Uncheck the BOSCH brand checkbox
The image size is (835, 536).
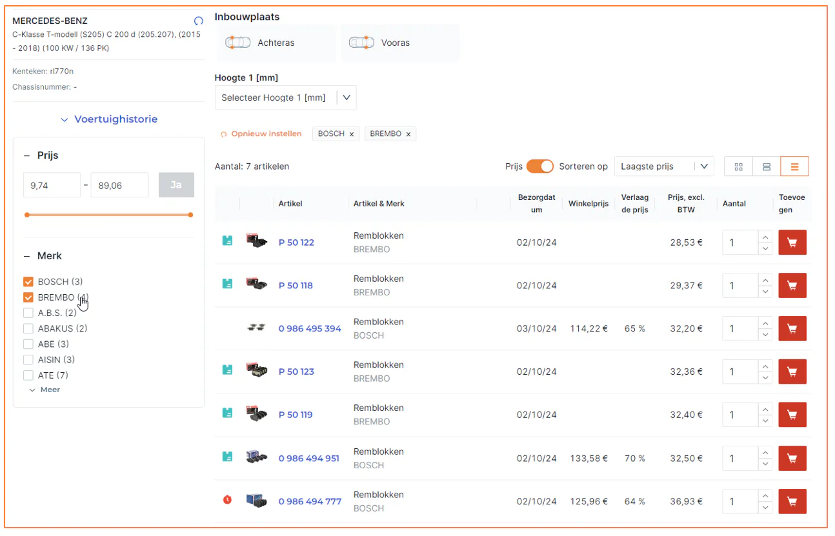[28, 282]
